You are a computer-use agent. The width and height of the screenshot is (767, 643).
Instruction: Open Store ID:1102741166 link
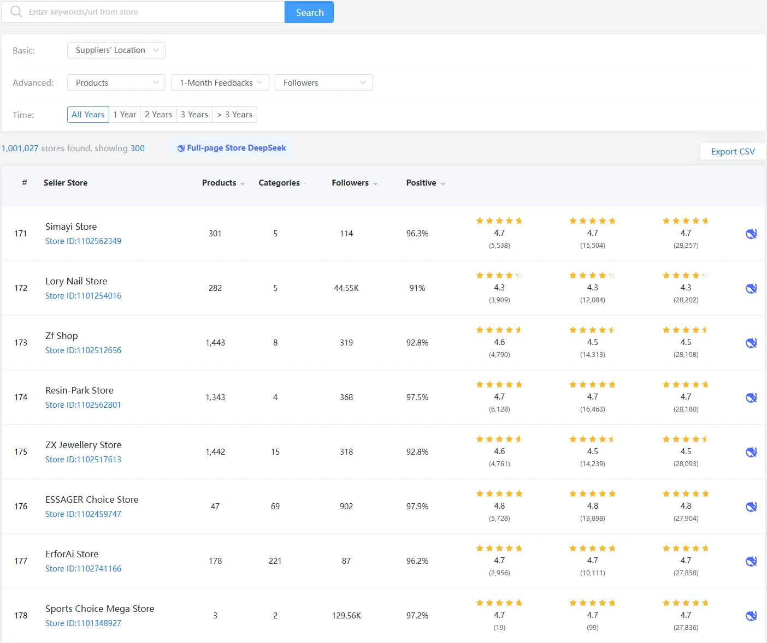pos(83,568)
